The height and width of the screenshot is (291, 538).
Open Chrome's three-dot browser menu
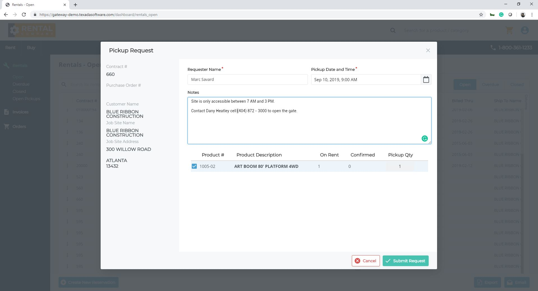(532, 15)
